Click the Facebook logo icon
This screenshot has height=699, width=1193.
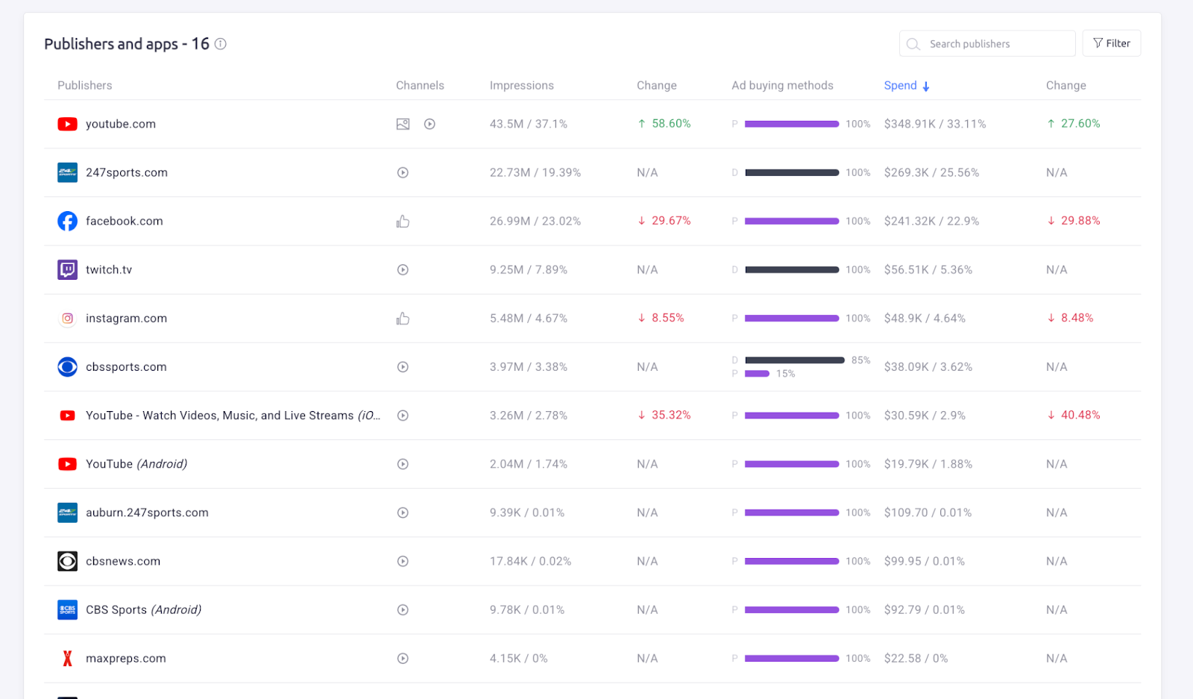pos(67,221)
